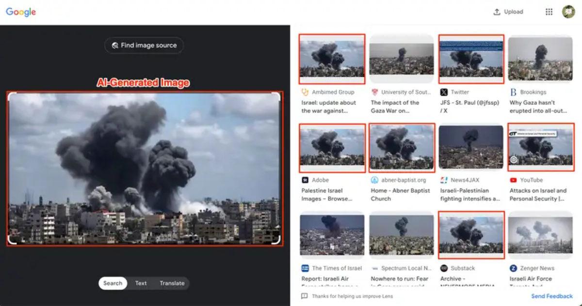Click the YouTube source icon

[x=513, y=180]
